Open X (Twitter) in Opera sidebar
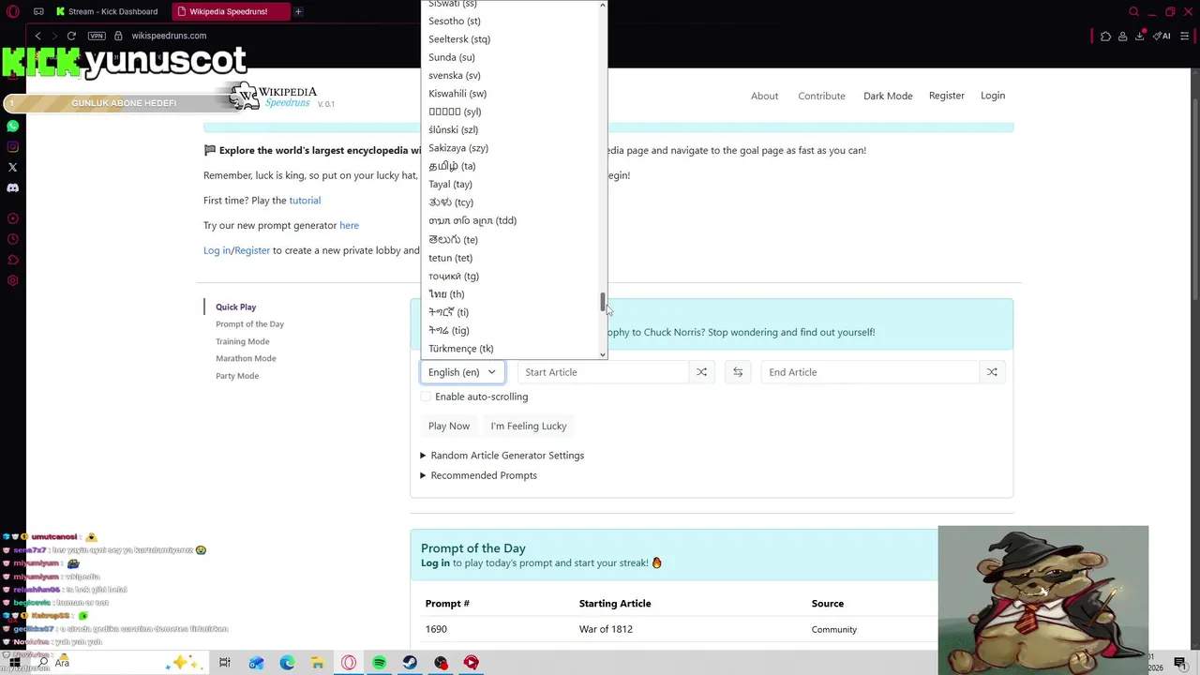This screenshot has width=1200, height=675. click(13, 167)
